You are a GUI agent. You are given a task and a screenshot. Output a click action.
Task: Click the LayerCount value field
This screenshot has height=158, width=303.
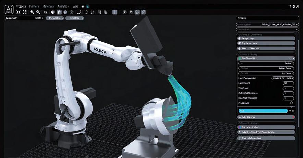[288, 83]
